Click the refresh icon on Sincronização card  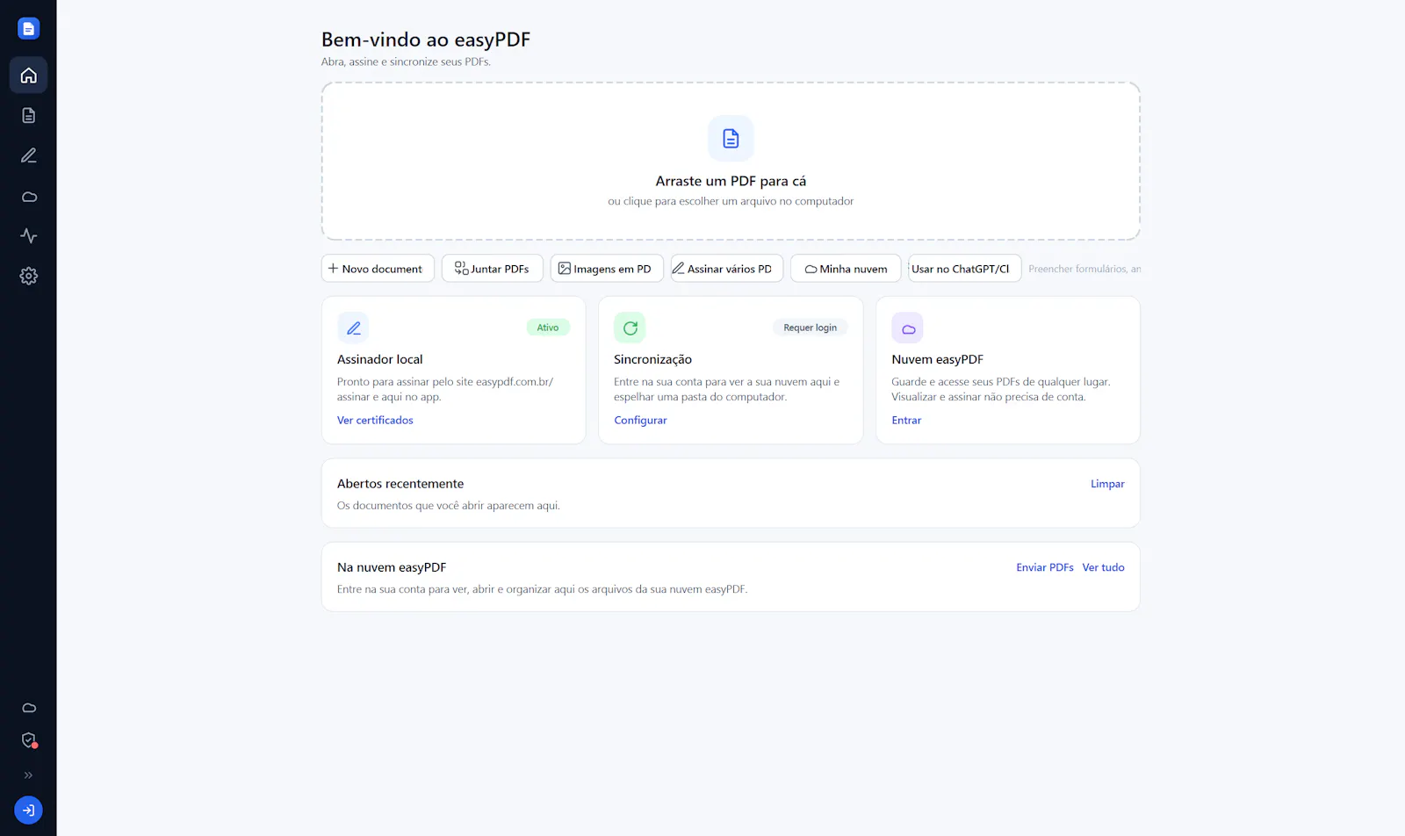(630, 328)
